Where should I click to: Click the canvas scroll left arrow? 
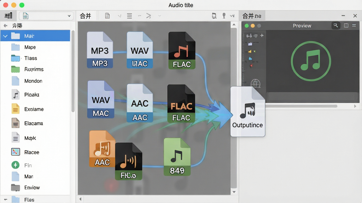tap(80, 199)
